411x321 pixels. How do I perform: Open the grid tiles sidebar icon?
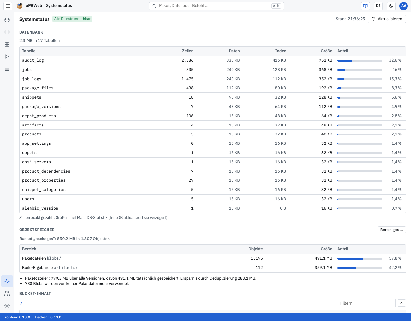pyautogui.click(x=7, y=44)
